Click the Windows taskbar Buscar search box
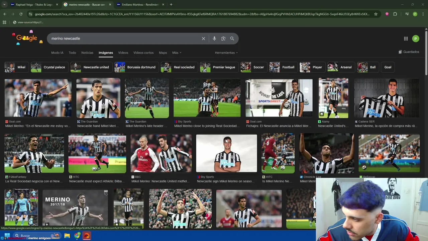The width and height of the screenshot is (428, 241). 37,236
